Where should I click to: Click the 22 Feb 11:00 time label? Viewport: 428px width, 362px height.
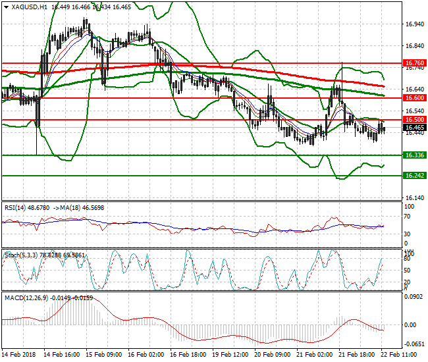pyautogui.click(x=398, y=355)
